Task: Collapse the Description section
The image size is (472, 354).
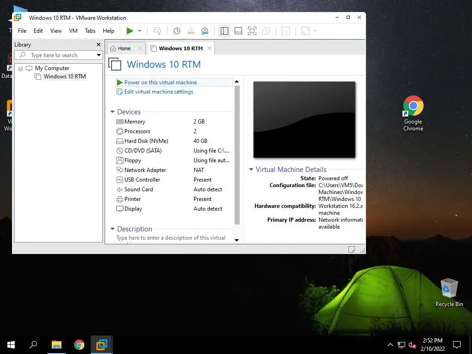Action: tap(112, 229)
